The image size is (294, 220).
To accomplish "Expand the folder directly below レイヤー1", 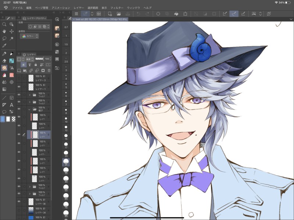I will coord(30,95).
